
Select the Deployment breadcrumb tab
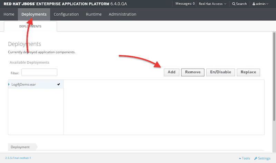pos(22,147)
